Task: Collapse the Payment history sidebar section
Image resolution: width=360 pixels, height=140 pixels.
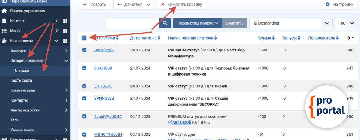Action: point(66,61)
